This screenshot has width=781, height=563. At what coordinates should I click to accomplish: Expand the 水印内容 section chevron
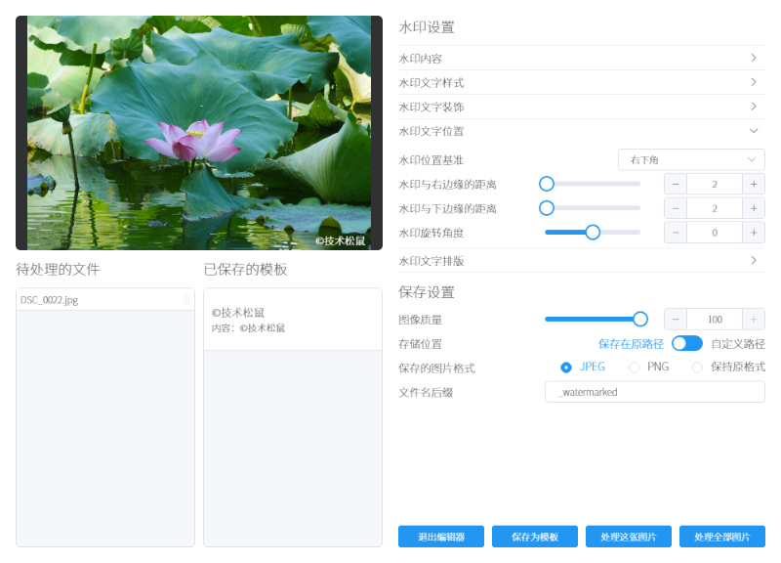754,58
